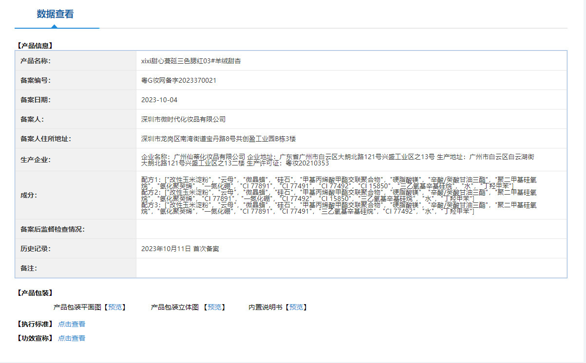Click the 【产品包装】 section heading

coord(35,293)
